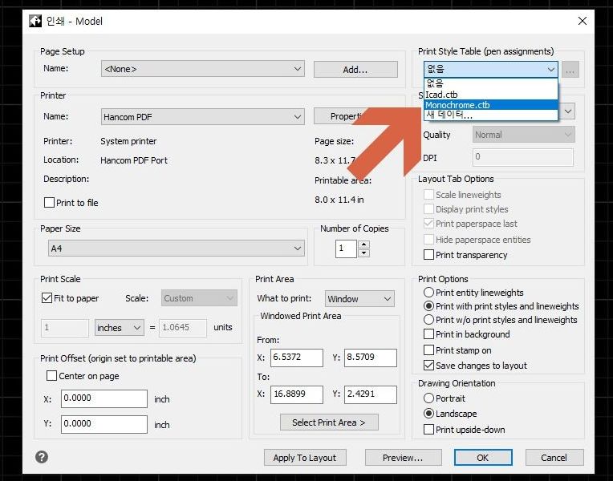Click the Cancel button
The image size is (613, 481).
[x=554, y=458]
